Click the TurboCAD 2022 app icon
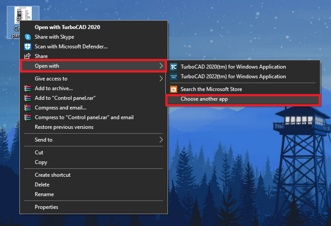Viewport: 331px width, 226px height. point(174,77)
